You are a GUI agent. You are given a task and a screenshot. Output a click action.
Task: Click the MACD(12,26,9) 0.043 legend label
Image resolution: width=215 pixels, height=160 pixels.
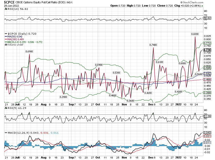tap(23, 133)
